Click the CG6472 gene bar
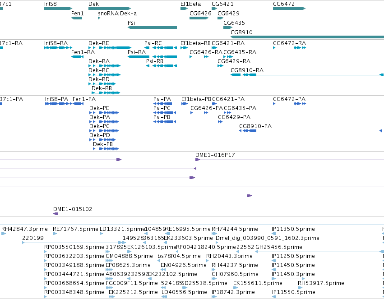Image resolution: width=384 pixels, height=299 pixels. pos(289,9)
